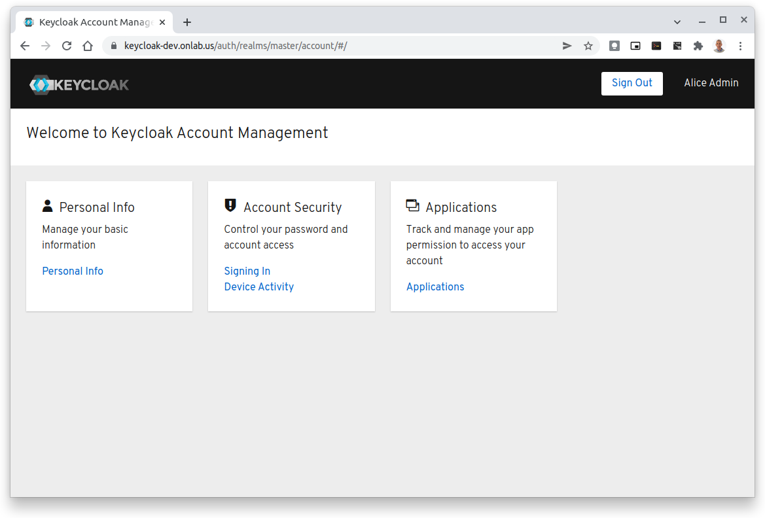Go to browser home page icon
The image size is (765, 518).
click(x=88, y=46)
